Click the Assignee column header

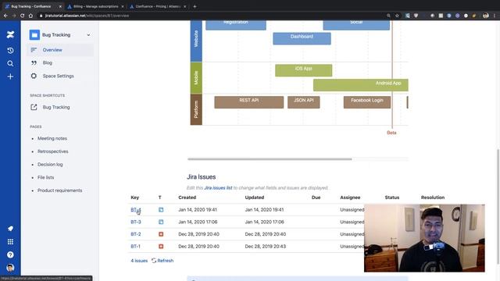click(x=350, y=197)
